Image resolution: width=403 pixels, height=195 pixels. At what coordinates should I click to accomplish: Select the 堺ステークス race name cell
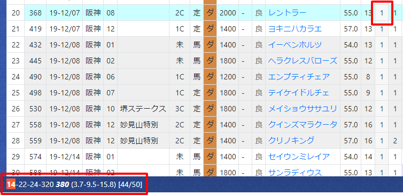click(143, 109)
